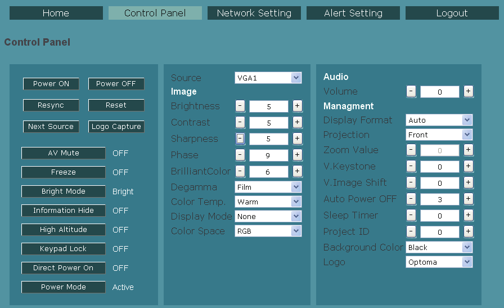Increase Contrast with plus button
This screenshot has height=308, width=504.
(298, 122)
